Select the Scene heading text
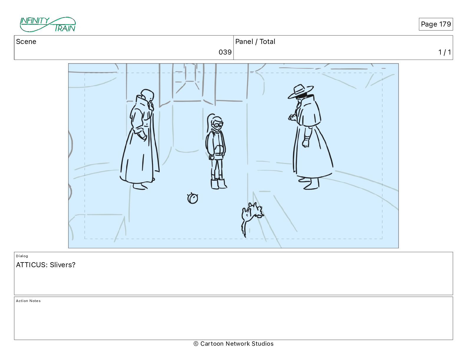Screen dimensions: 467x361 pyautogui.click(x=26, y=42)
